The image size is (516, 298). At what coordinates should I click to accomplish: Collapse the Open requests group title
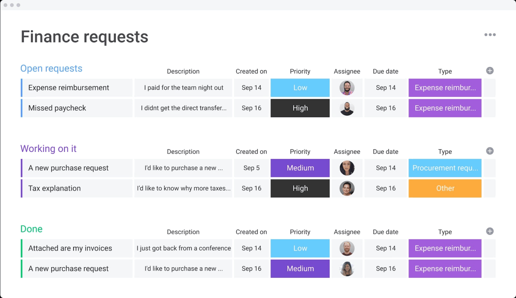pyautogui.click(x=51, y=69)
